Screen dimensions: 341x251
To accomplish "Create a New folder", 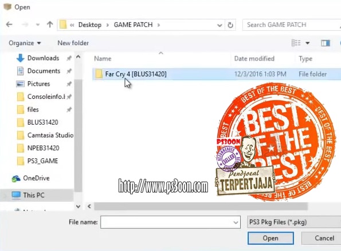I will (x=73, y=43).
